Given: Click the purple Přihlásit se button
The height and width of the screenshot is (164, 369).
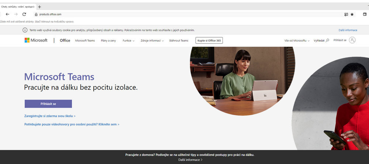Looking at the screenshot, I should pyautogui.click(x=48, y=104).
